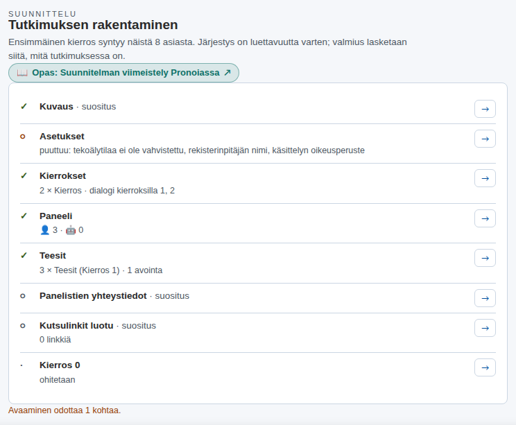Screen dimensions: 516x425
Task: Click 'suositus' label next to Panelistien yhteystiedot
Action: (x=172, y=296)
